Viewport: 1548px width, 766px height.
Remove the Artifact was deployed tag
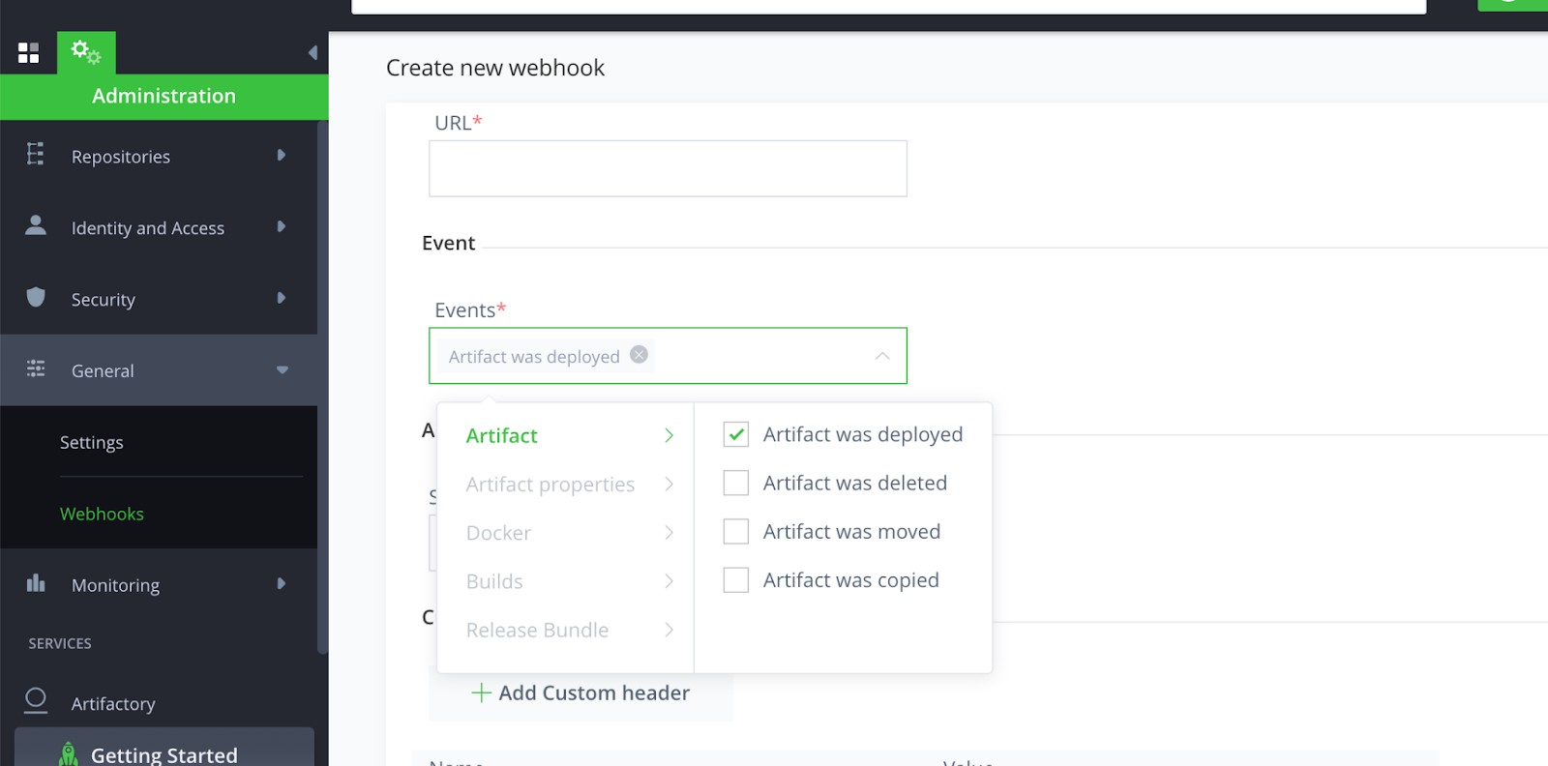pyautogui.click(x=638, y=354)
